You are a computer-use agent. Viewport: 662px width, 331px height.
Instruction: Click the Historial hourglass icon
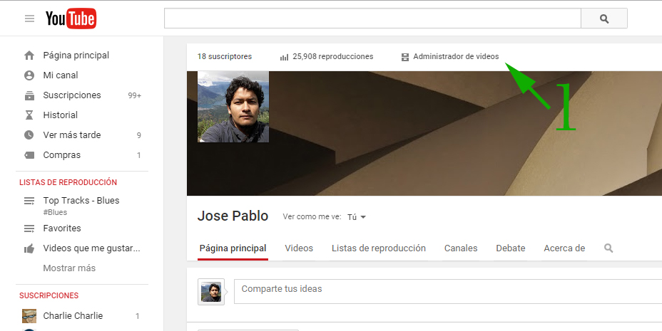click(29, 115)
